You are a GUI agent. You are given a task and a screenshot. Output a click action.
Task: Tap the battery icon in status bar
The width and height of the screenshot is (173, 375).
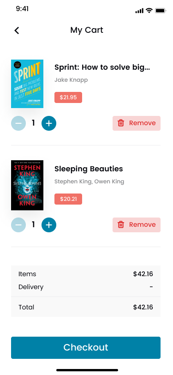pyautogui.click(x=161, y=11)
